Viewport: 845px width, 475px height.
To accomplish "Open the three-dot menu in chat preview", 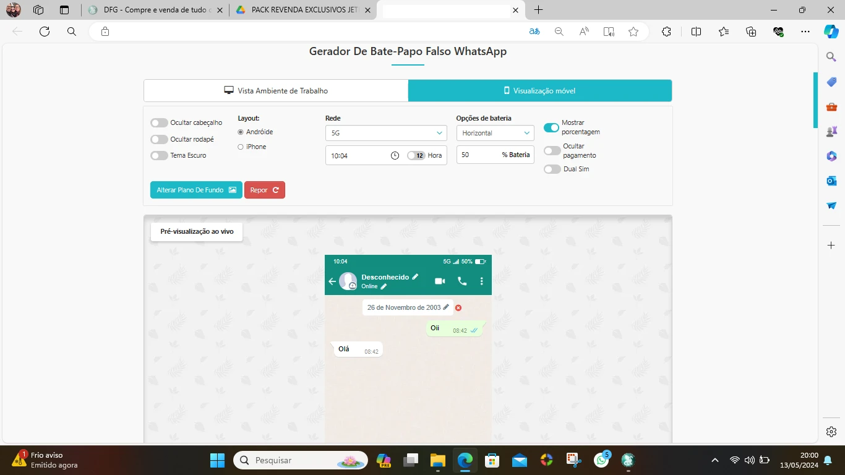I will coord(482,281).
